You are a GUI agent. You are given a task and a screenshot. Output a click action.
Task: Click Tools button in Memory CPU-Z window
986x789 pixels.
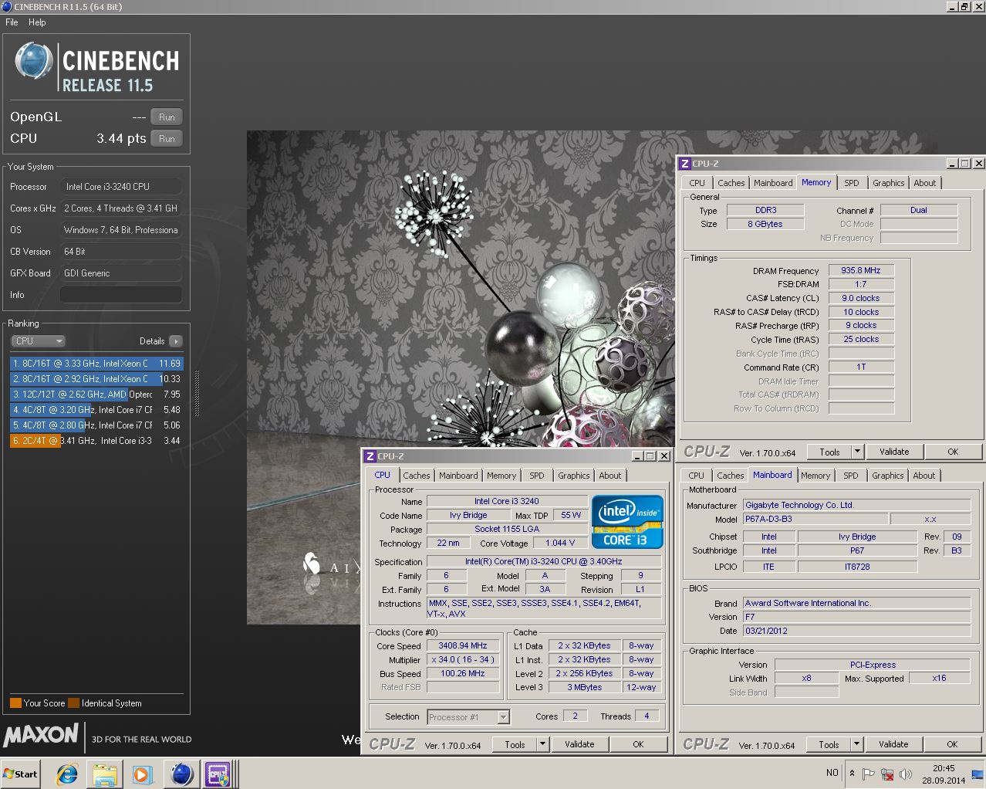click(829, 452)
